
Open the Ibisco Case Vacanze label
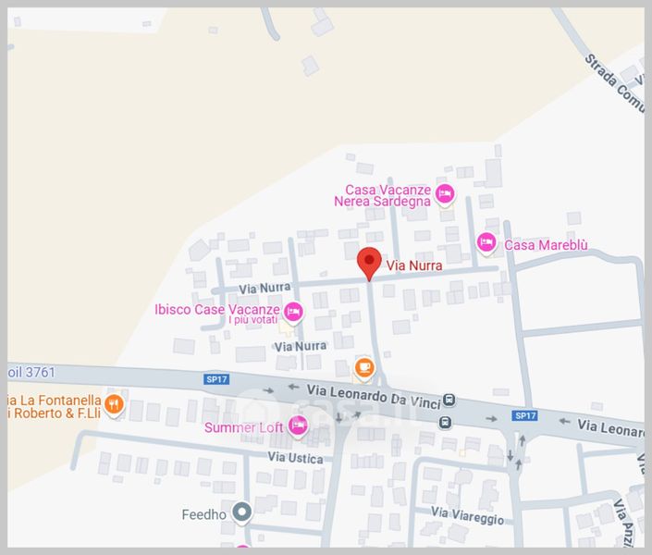(x=217, y=310)
